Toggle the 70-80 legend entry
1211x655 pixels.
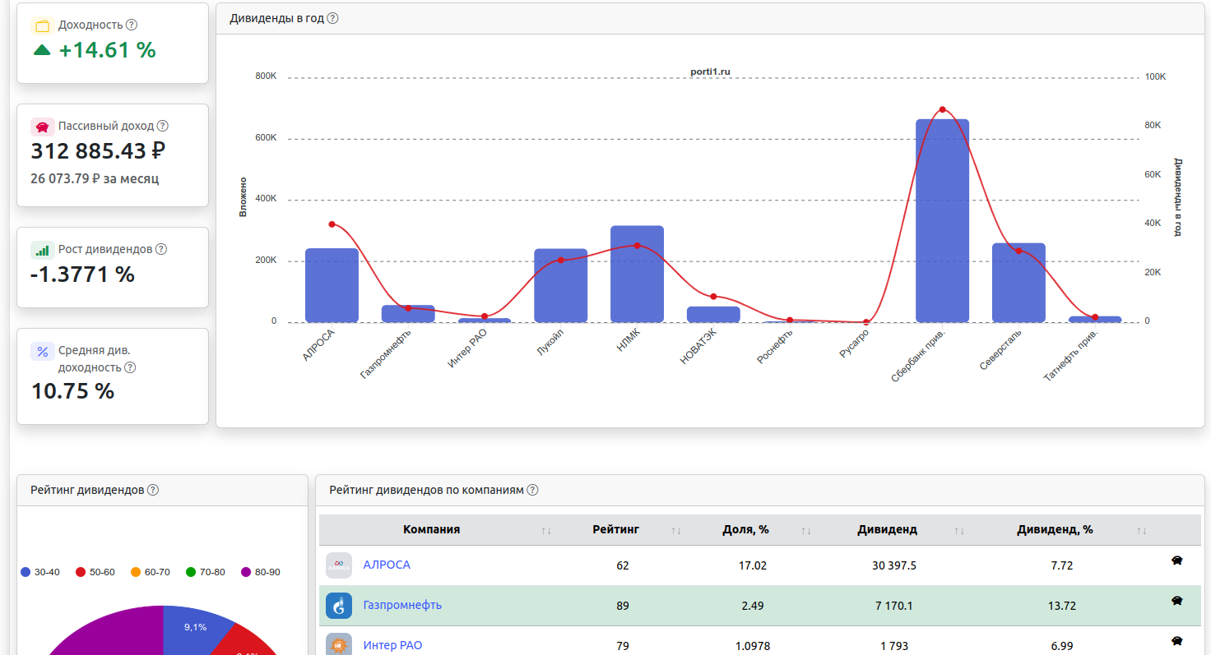click(206, 572)
